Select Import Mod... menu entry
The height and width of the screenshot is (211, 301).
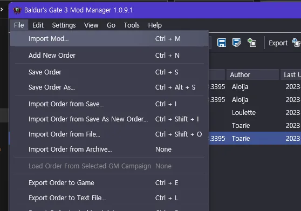[x=110, y=39]
